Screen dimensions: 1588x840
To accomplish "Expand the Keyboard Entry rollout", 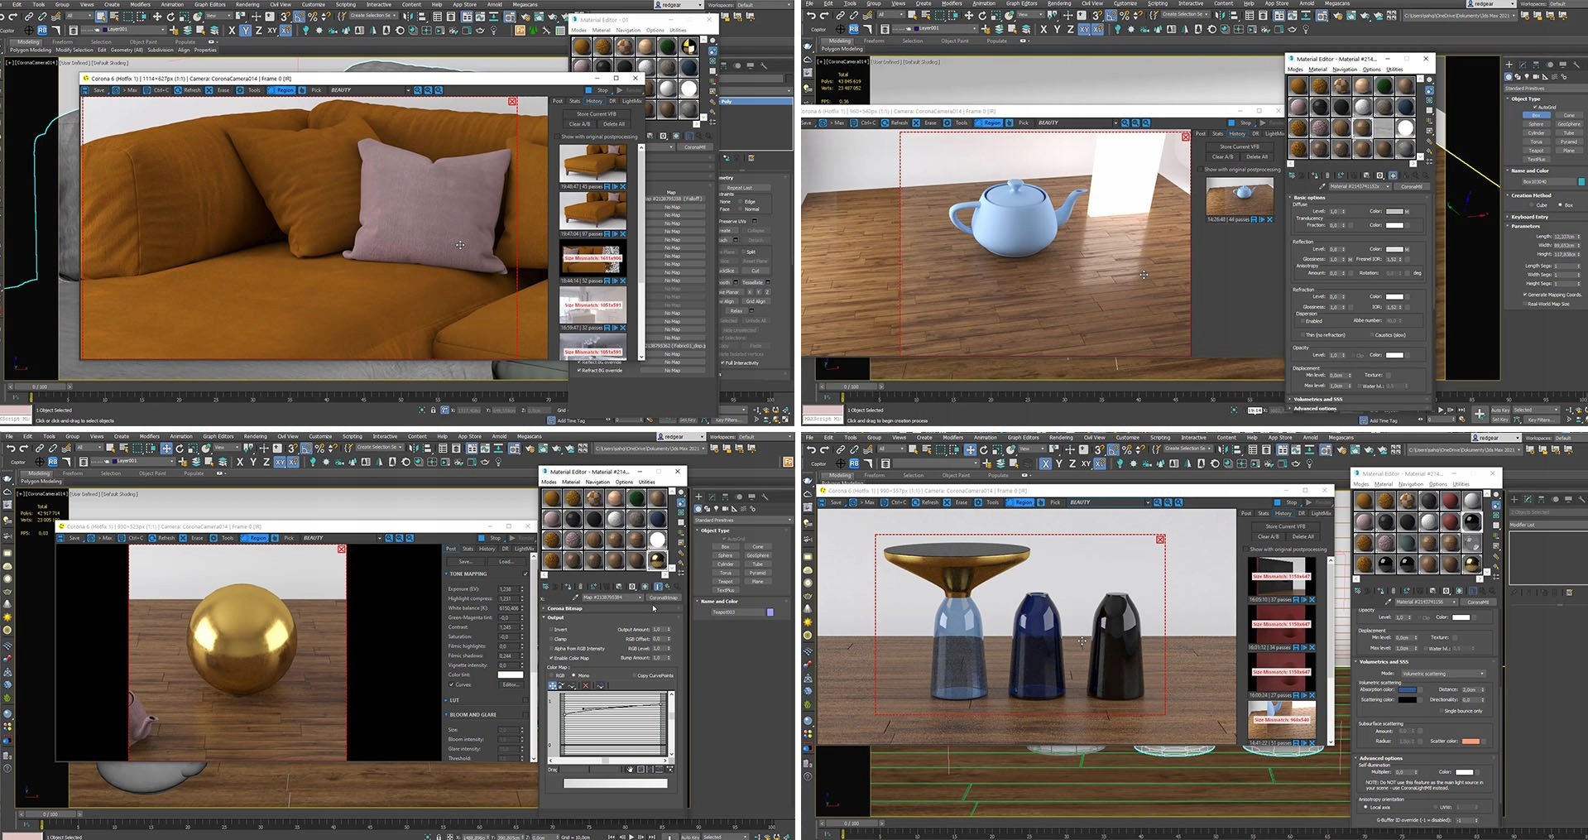I will [x=1529, y=217].
